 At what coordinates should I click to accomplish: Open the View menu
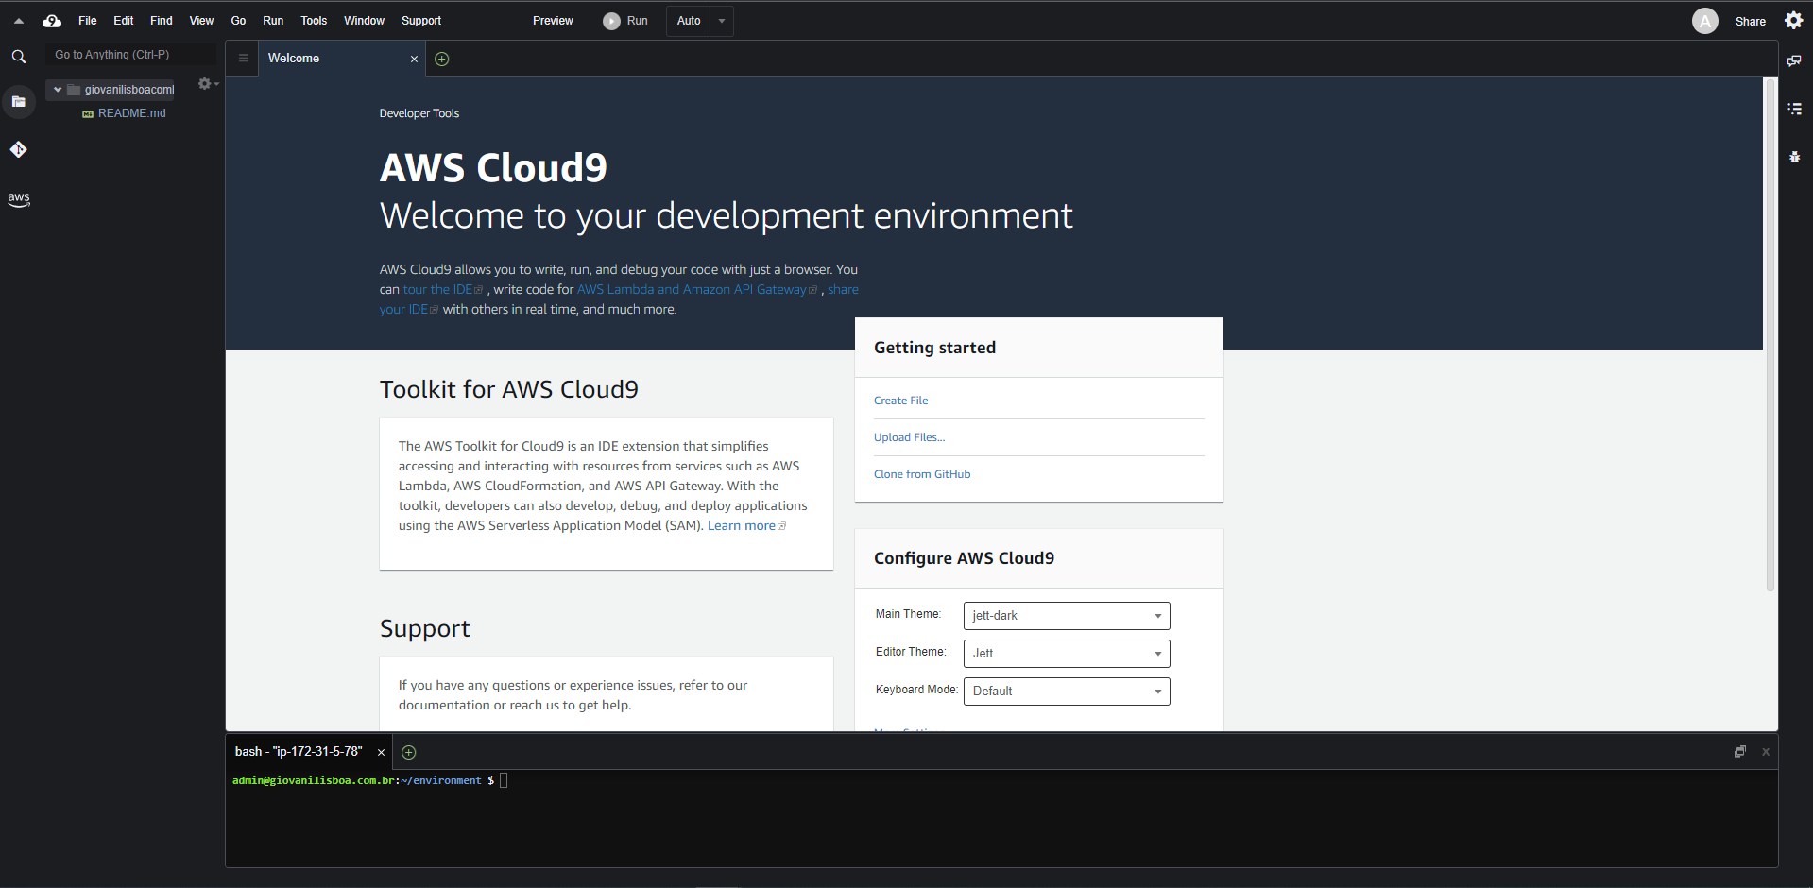click(x=201, y=21)
